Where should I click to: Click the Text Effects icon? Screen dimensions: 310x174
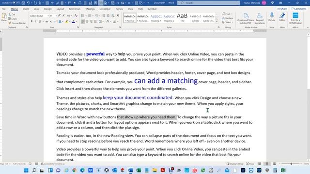pyautogui.click(x=60, y=21)
